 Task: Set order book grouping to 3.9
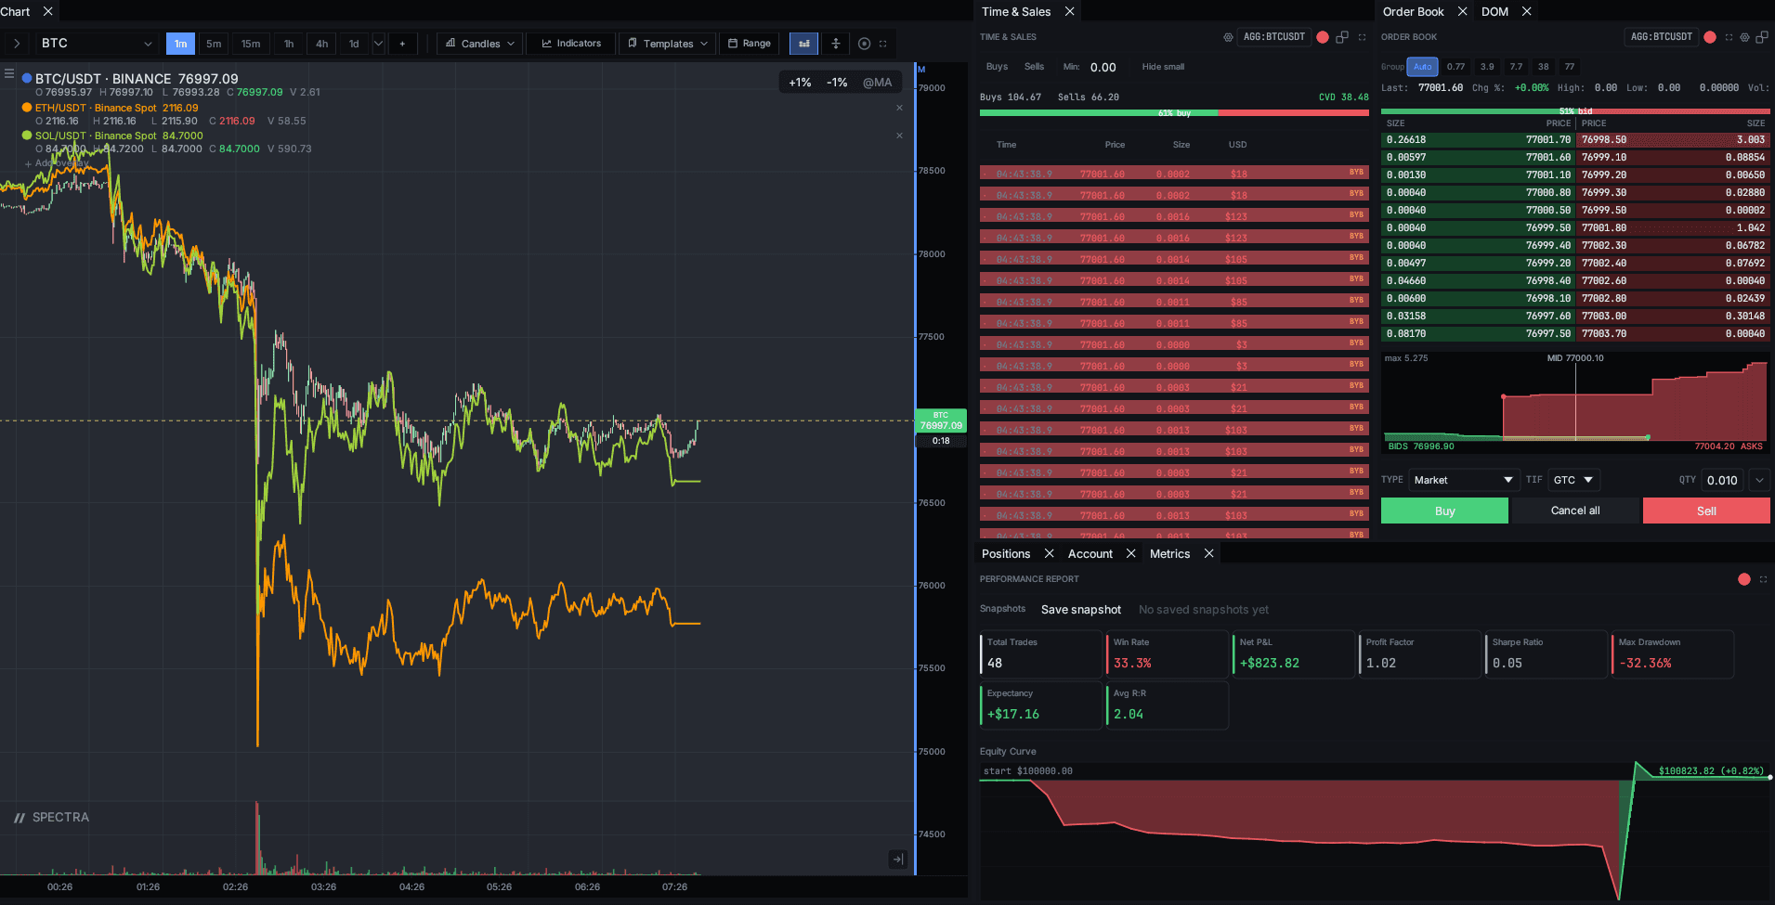[x=1487, y=67]
